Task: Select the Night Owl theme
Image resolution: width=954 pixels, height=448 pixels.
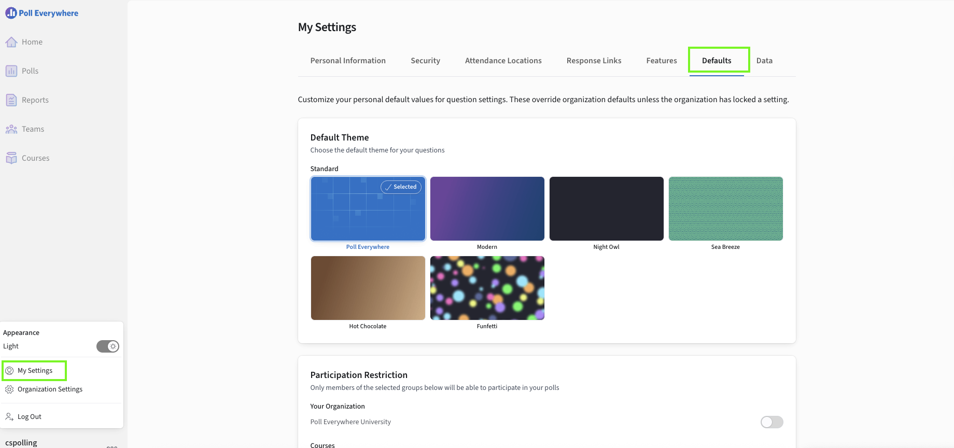Action: (606, 209)
